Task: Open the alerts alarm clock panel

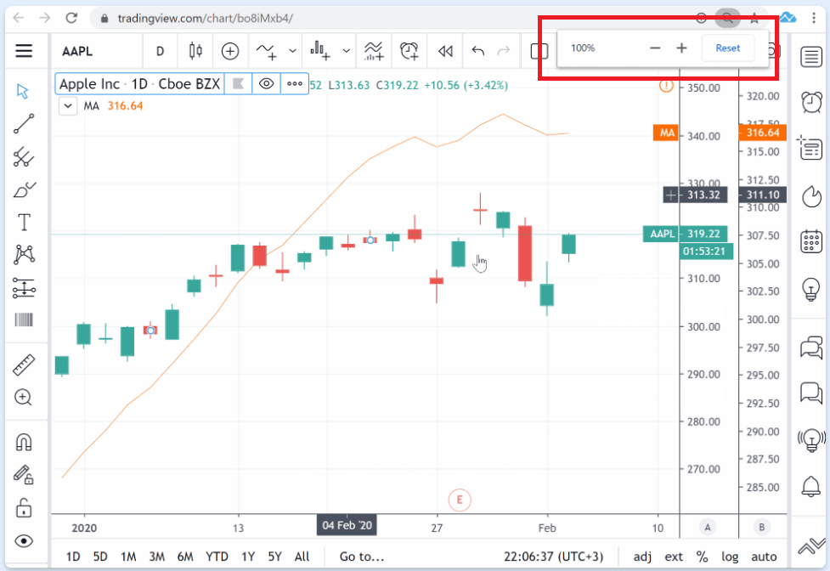Action: (x=811, y=102)
